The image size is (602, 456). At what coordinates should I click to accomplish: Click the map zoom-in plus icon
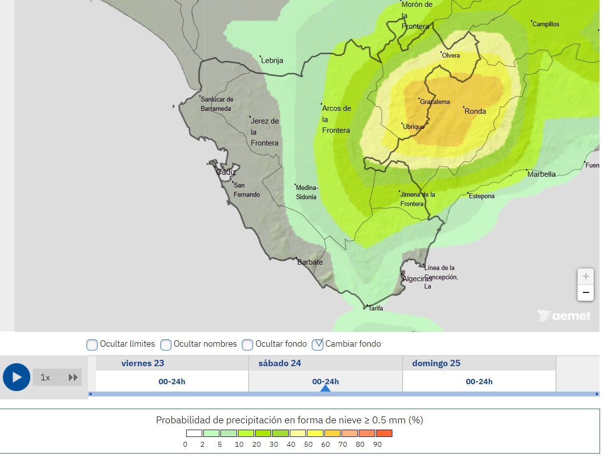click(x=585, y=276)
